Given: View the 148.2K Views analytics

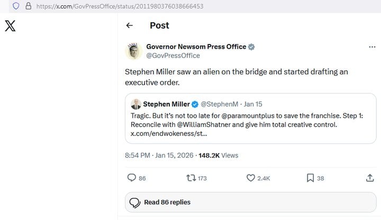Looking at the screenshot, I should coord(217,155).
